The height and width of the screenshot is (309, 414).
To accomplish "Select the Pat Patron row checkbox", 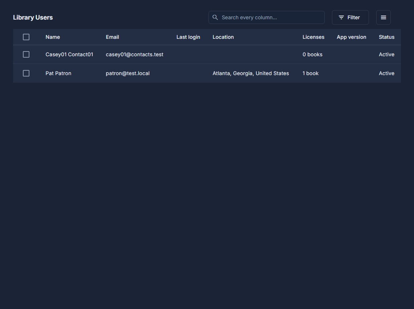I will [26, 73].
